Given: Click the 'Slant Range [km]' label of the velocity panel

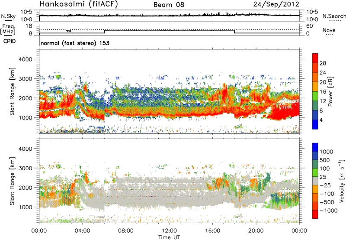Looking at the screenshot, I should click(x=12, y=181).
